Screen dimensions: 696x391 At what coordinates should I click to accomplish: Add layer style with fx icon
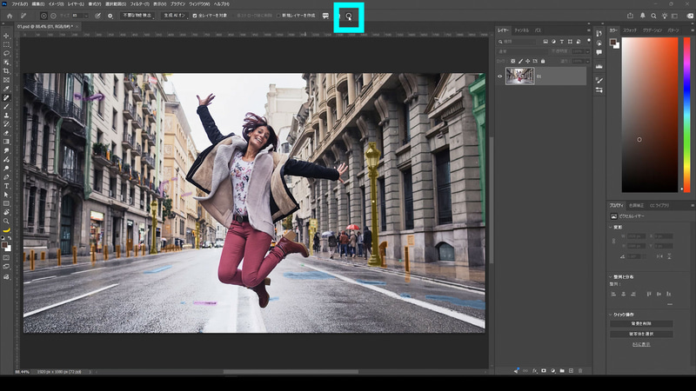coord(535,371)
